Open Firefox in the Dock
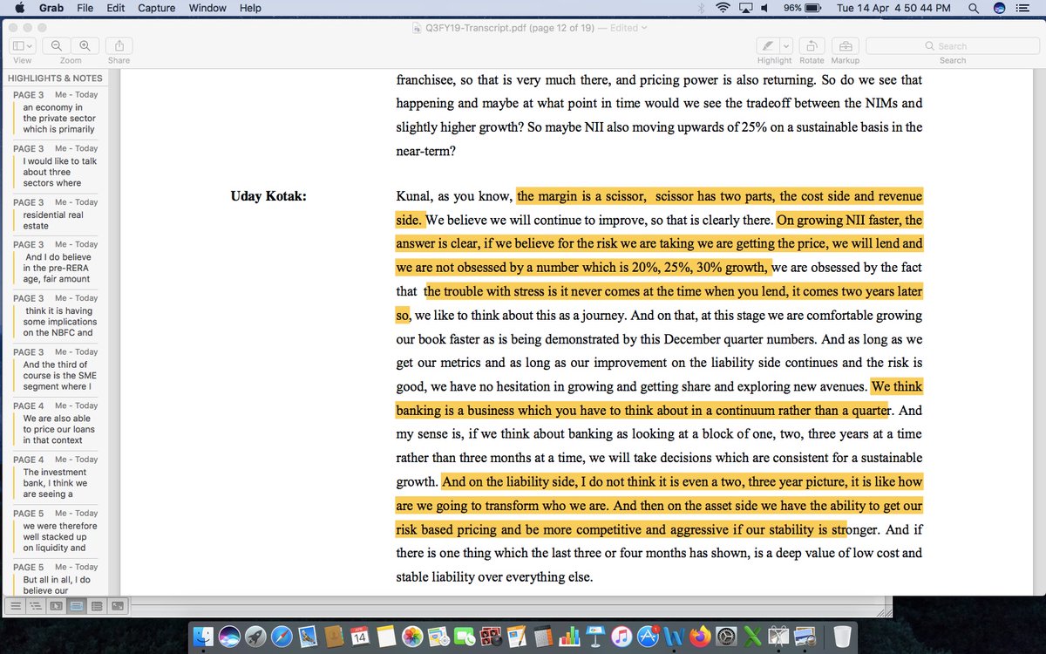The image size is (1046, 654). coord(700,637)
